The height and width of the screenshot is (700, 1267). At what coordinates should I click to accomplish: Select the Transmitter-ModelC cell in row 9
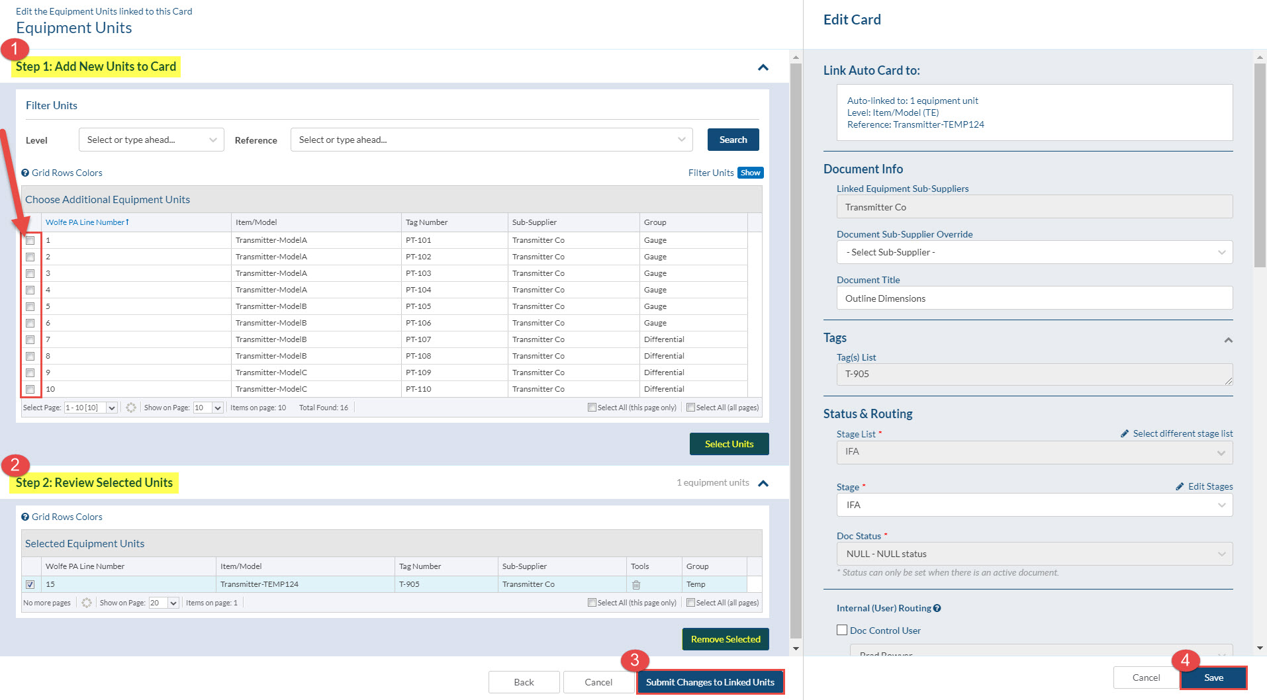pyautogui.click(x=316, y=372)
